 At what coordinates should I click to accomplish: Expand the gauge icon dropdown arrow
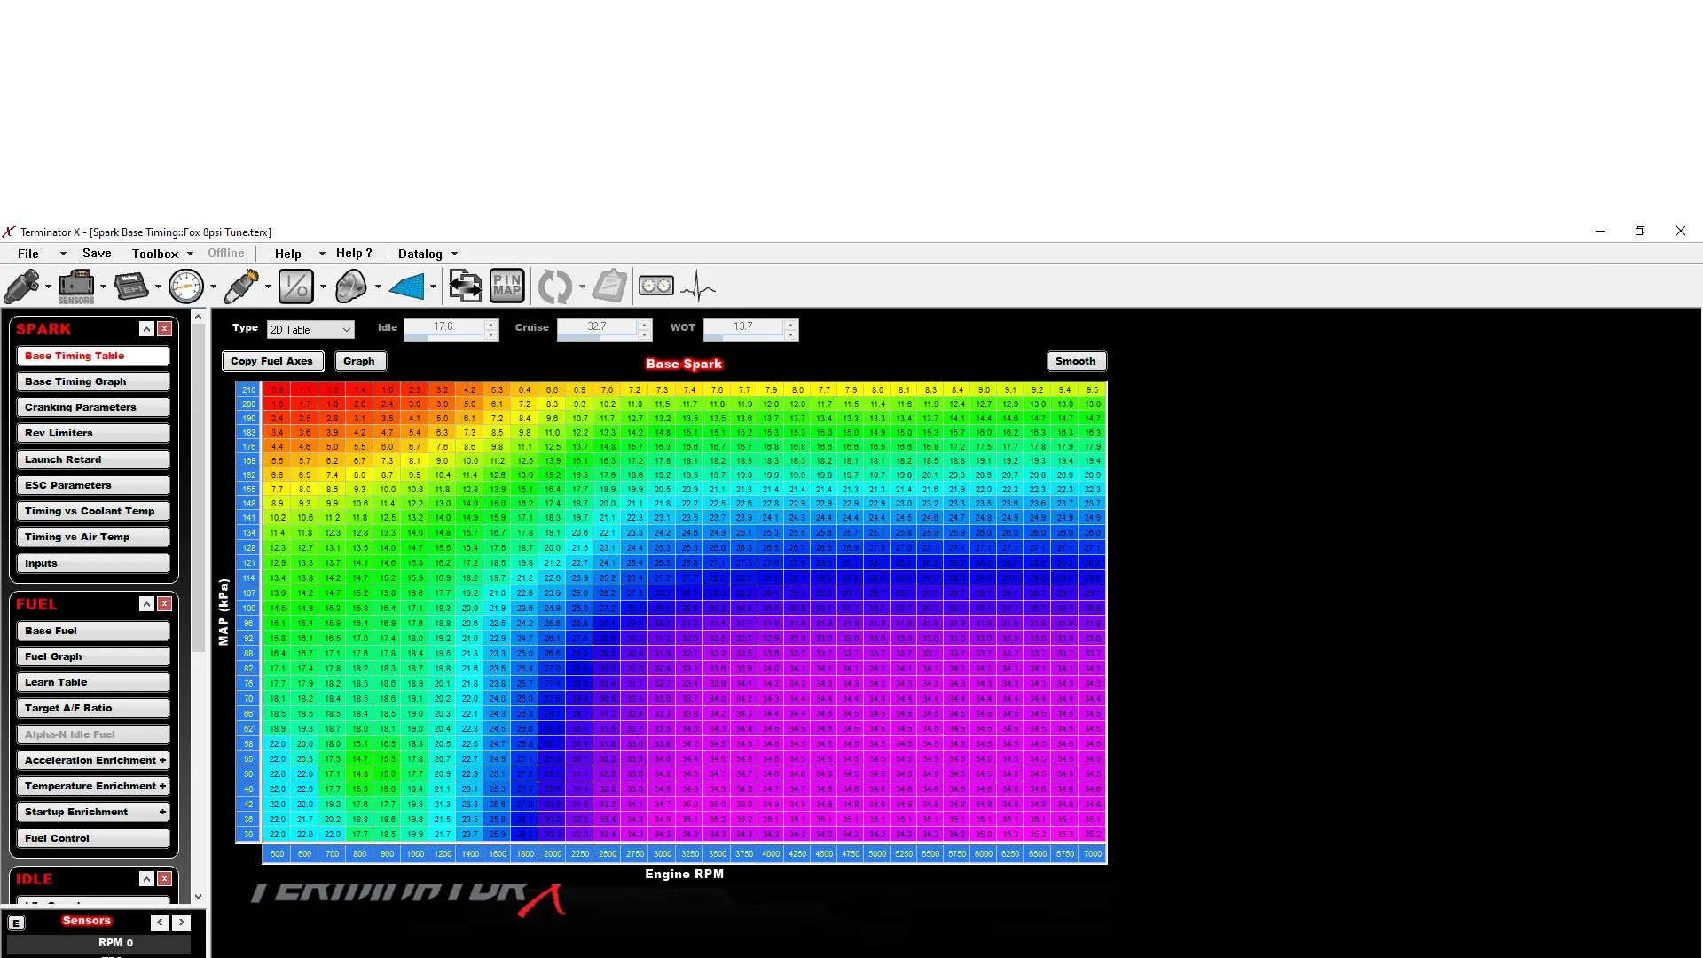[213, 287]
